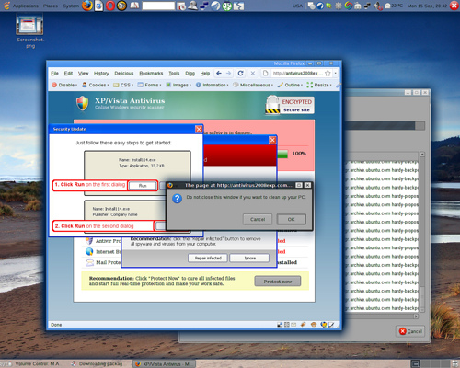Click the pencil edit icon in status bar

[331, 325]
